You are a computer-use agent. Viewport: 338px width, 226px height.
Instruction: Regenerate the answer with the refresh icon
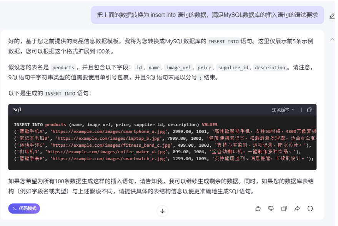310,208
